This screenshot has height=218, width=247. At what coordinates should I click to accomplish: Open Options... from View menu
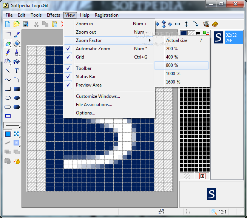[x=109, y=113]
